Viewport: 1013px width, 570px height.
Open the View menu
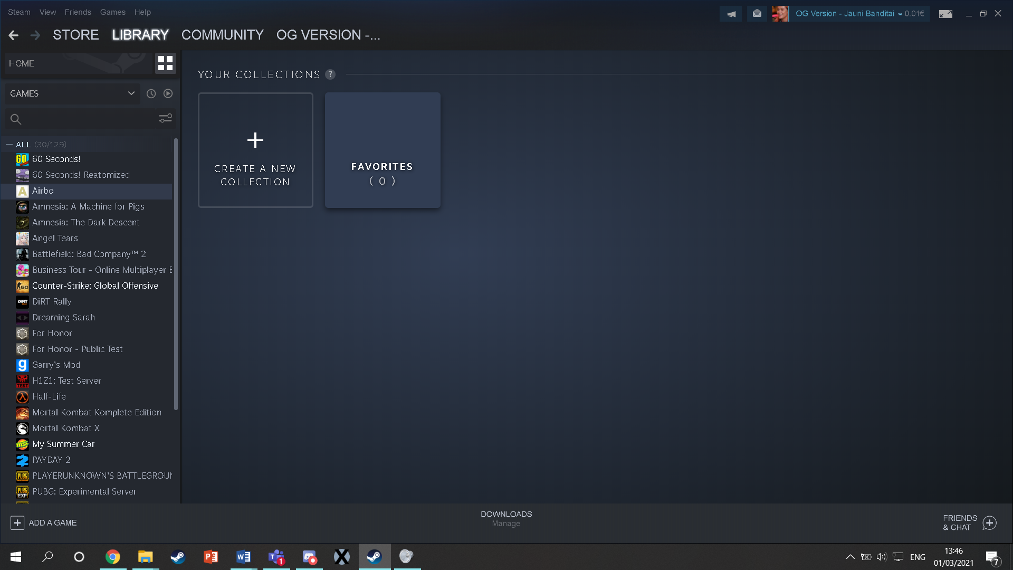(47, 12)
